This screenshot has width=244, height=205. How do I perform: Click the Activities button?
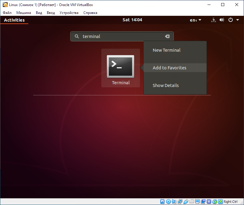click(14, 20)
